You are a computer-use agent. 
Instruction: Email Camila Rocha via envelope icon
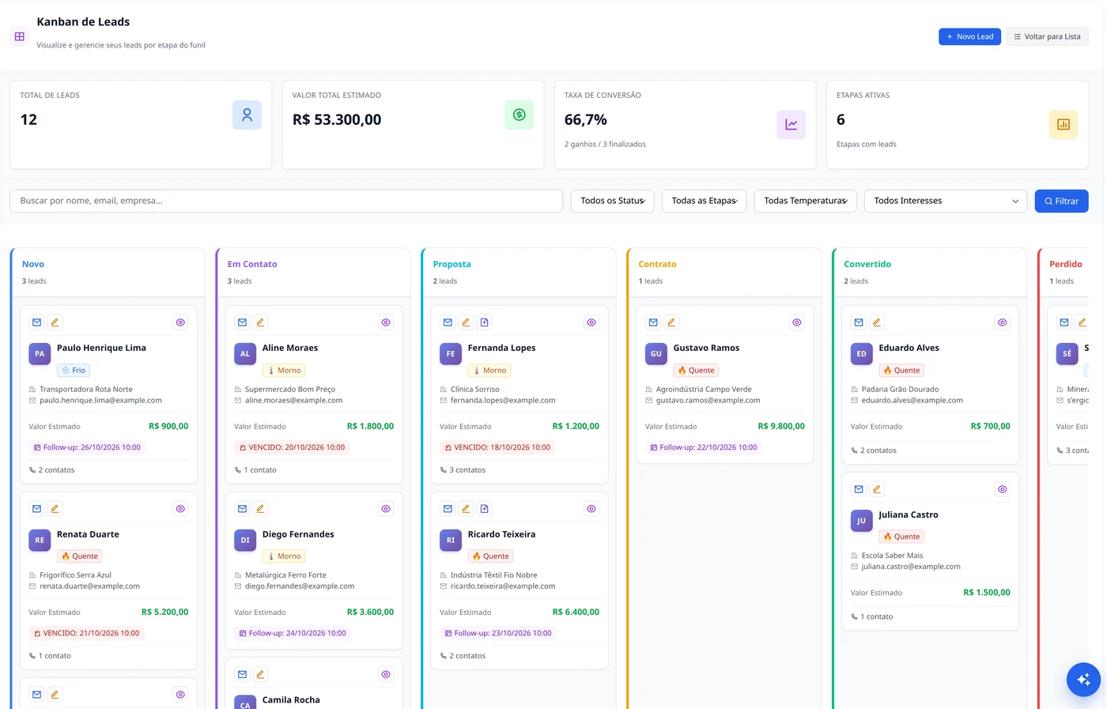(242, 674)
